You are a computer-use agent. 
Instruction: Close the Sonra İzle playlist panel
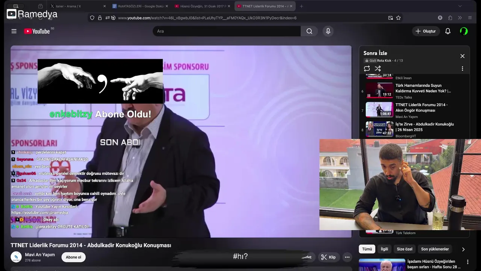coord(462,56)
